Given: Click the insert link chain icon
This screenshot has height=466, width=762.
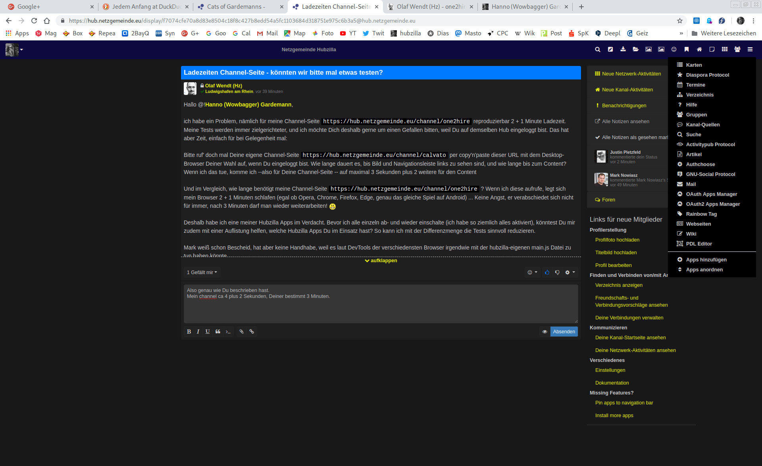Looking at the screenshot, I should point(252,332).
